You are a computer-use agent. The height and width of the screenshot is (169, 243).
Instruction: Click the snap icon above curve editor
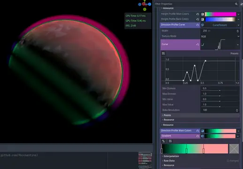(163, 54)
